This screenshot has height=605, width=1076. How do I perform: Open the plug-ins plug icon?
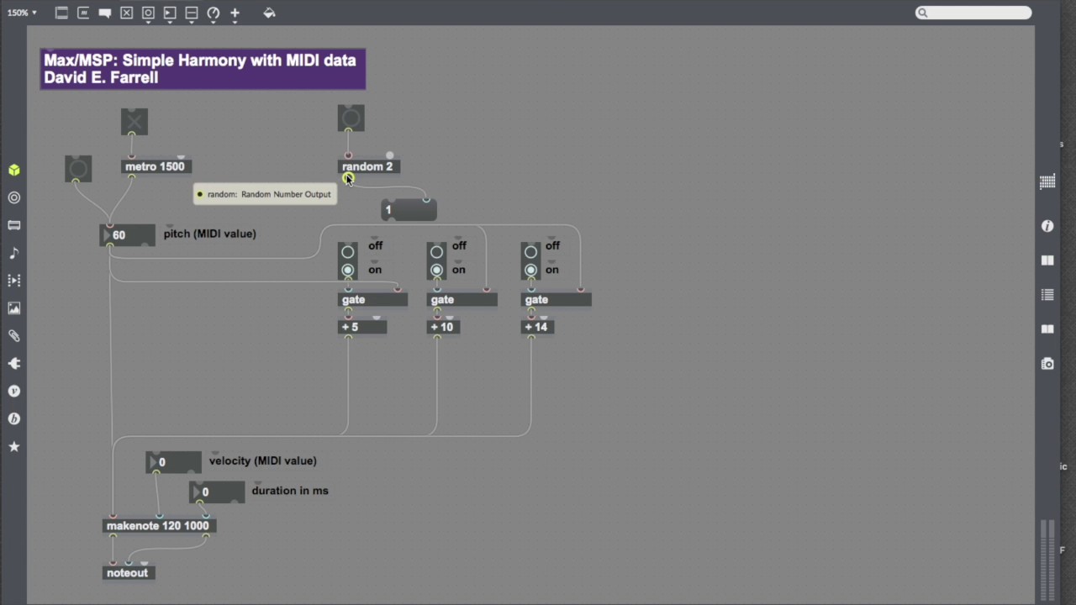14,363
